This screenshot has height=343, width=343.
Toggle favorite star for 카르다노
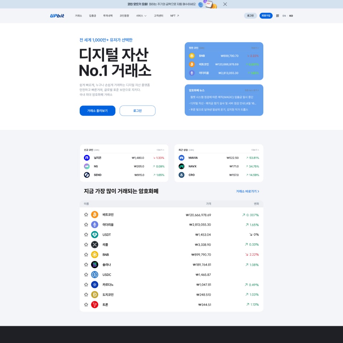click(86, 285)
